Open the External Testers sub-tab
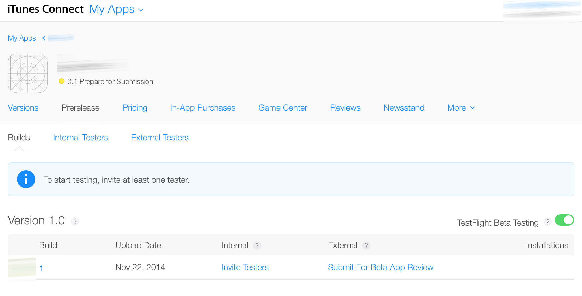 160,138
